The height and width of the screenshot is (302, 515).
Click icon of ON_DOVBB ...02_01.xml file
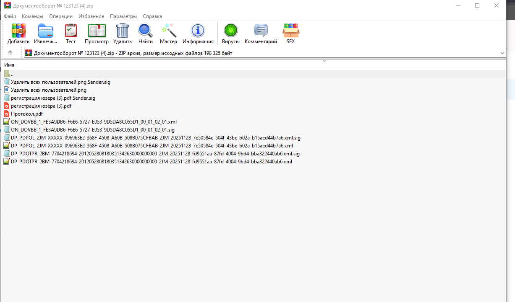point(7,122)
